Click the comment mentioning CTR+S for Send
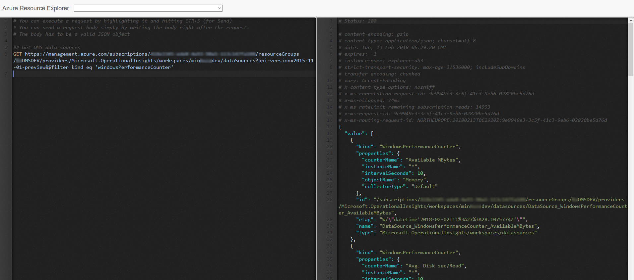 coord(122,21)
